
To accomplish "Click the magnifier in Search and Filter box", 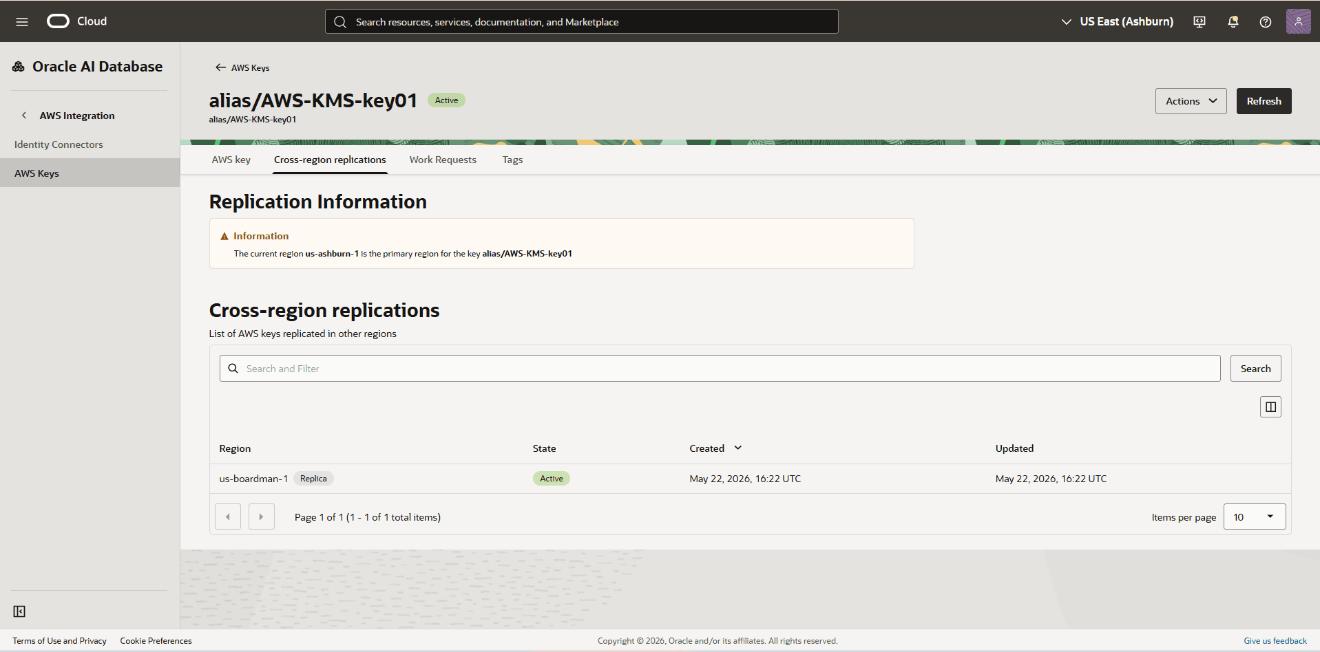I will click(233, 369).
